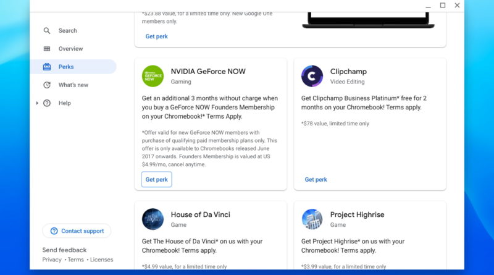Open the What's new section

pos(73,85)
